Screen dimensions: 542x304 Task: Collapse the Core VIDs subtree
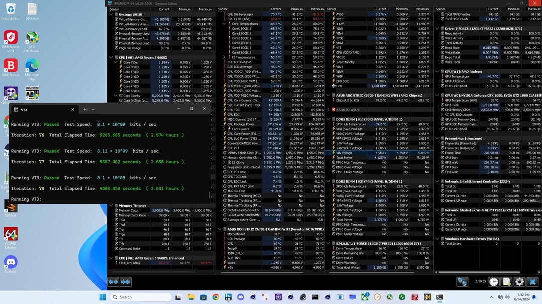pos(116,62)
